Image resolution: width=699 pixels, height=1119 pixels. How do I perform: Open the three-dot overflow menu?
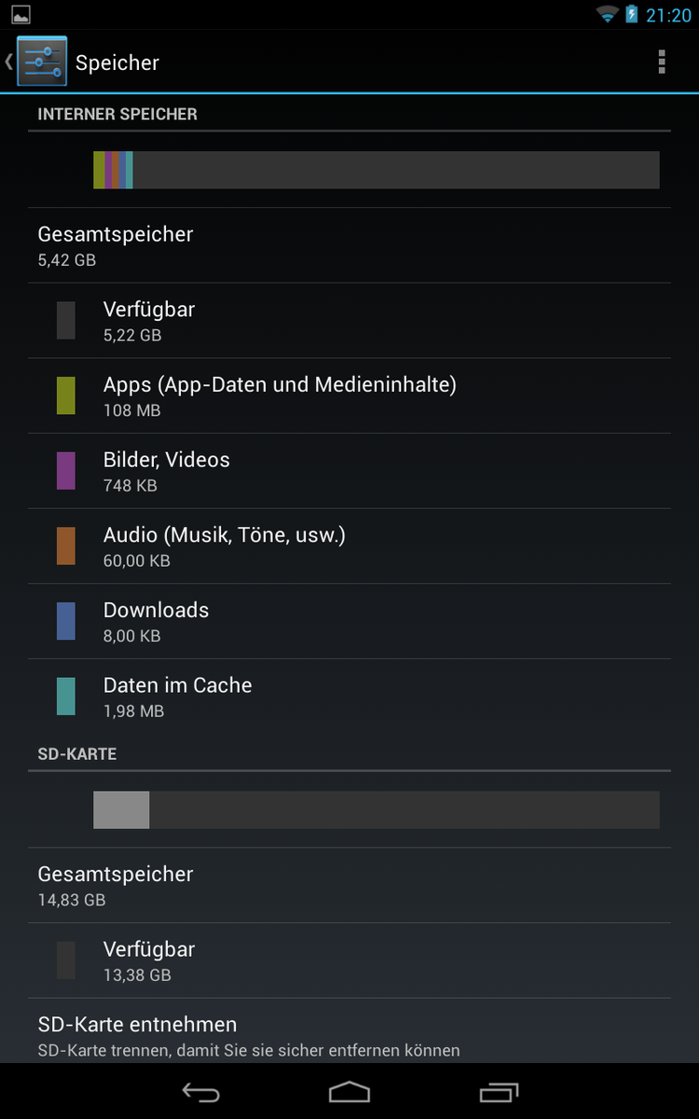click(662, 62)
